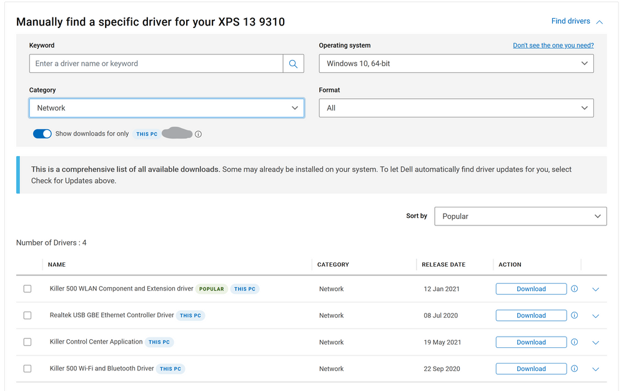Viewport: 624px width, 391px height.
Task: Click info icon next to service tag toggle
Action: (198, 134)
